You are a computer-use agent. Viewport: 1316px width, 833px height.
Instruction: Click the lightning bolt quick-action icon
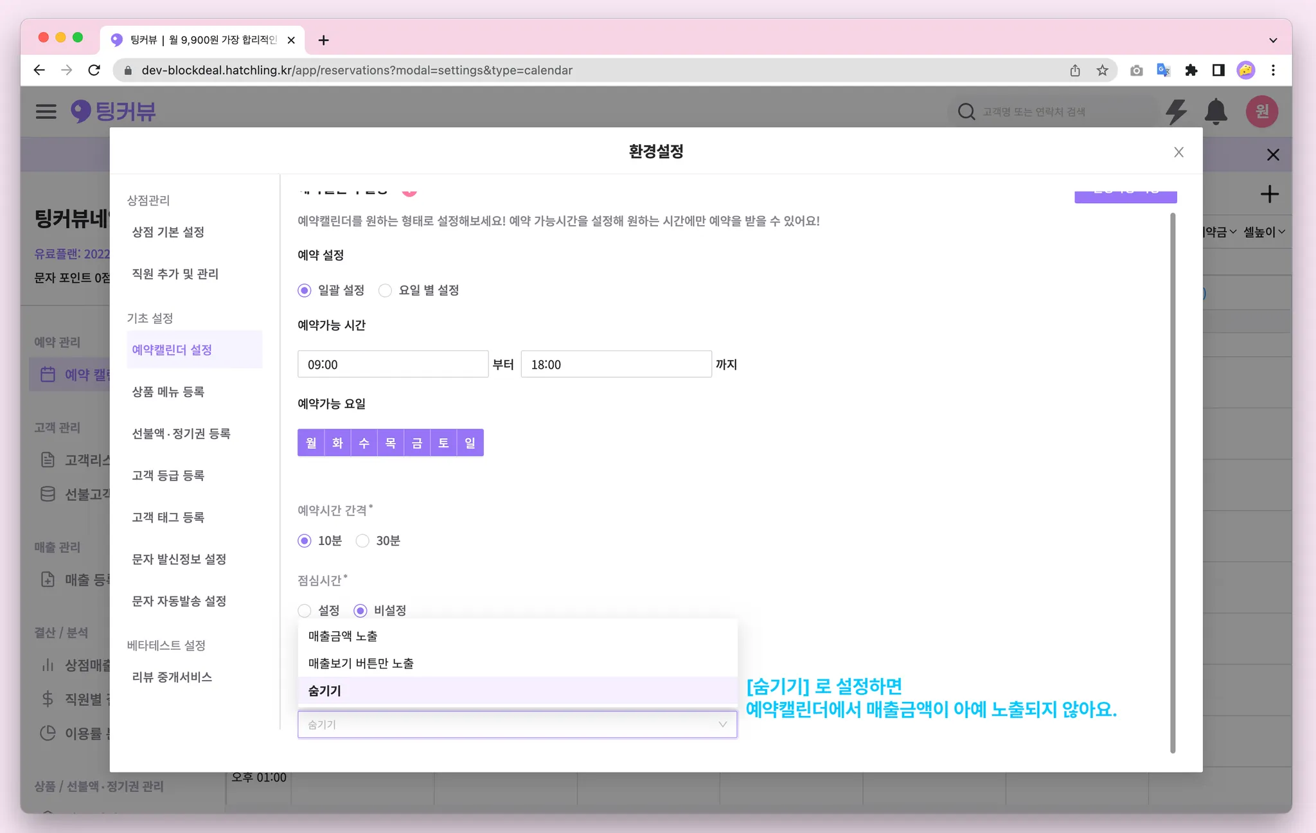(1176, 112)
